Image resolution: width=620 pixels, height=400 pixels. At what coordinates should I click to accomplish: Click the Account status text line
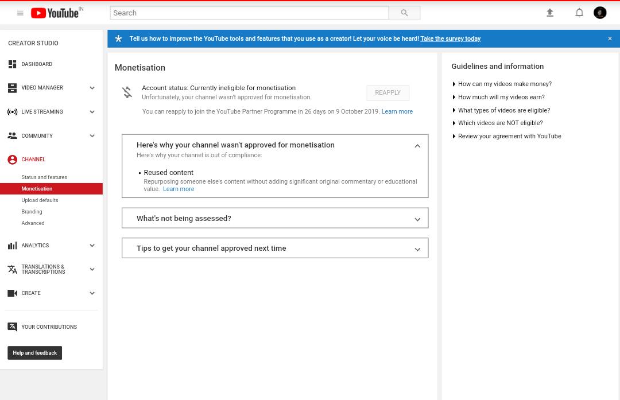point(219,88)
